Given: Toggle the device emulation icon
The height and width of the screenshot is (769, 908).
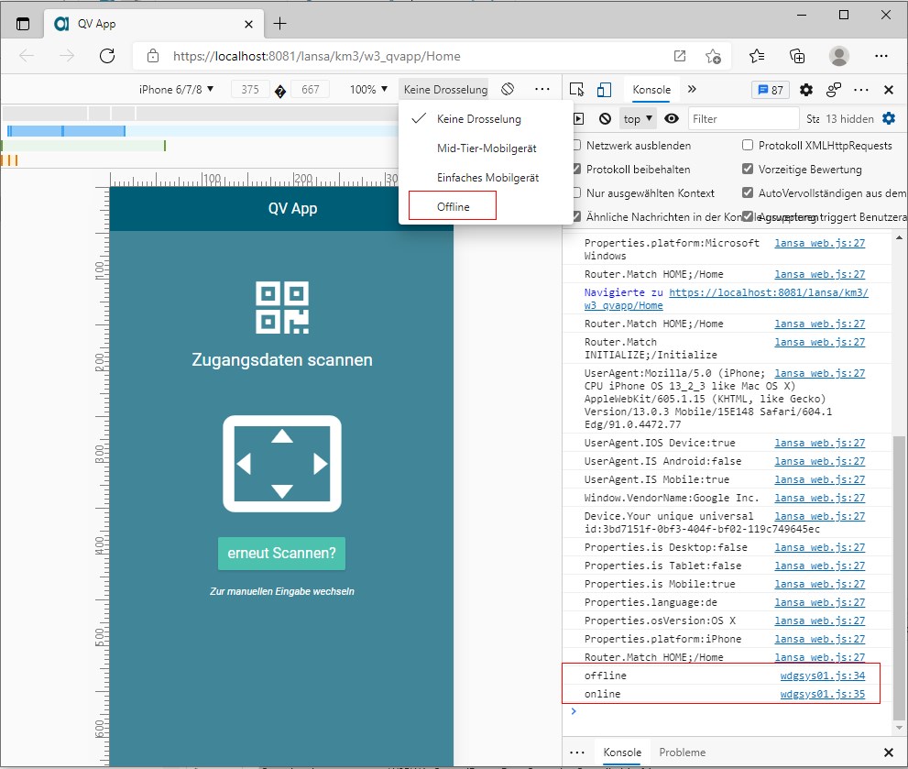Looking at the screenshot, I should click(604, 90).
